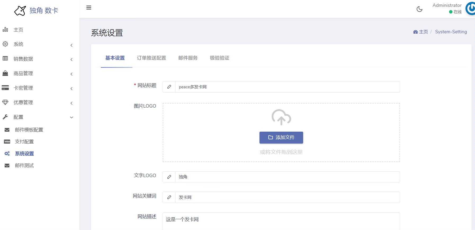Image resolution: width=475 pixels, height=230 pixels.
Task: Click the 配置 wrench icon
Action: (x=5, y=117)
